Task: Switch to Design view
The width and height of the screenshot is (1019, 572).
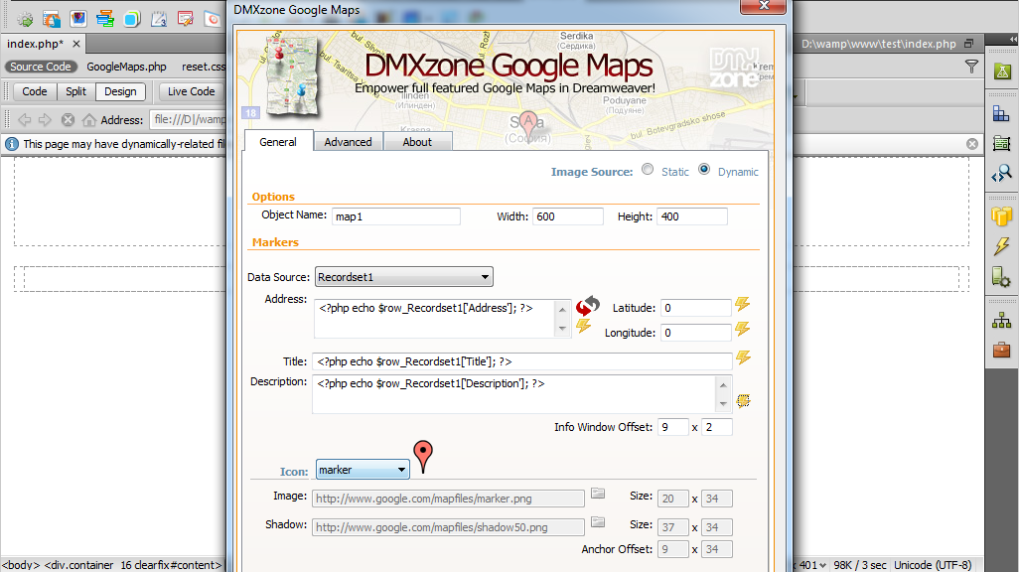Action: pyautogui.click(x=120, y=91)
